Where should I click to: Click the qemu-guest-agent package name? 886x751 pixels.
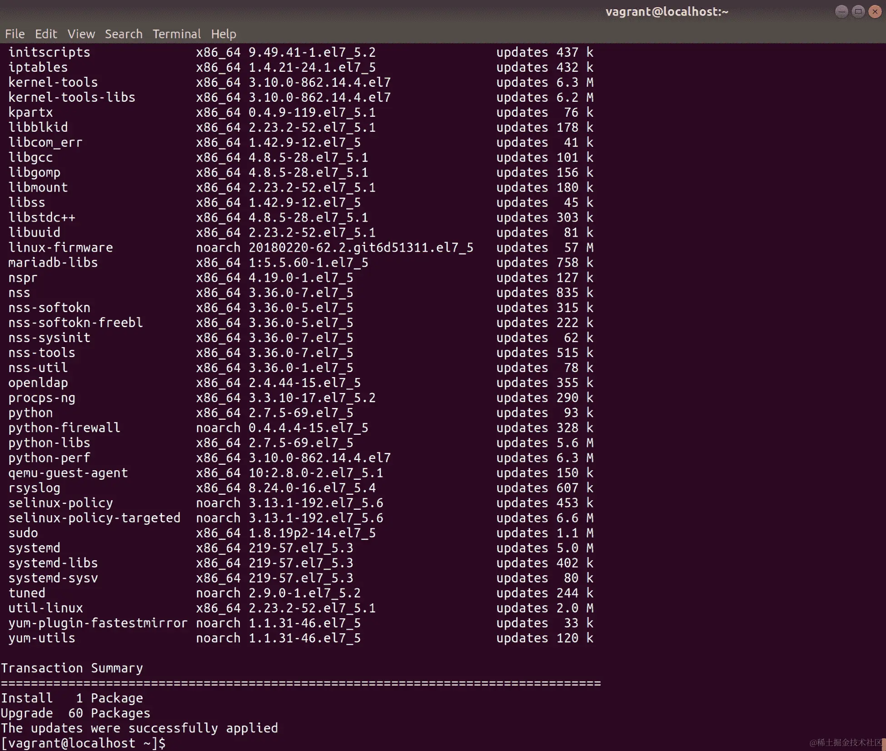point(68,473)
